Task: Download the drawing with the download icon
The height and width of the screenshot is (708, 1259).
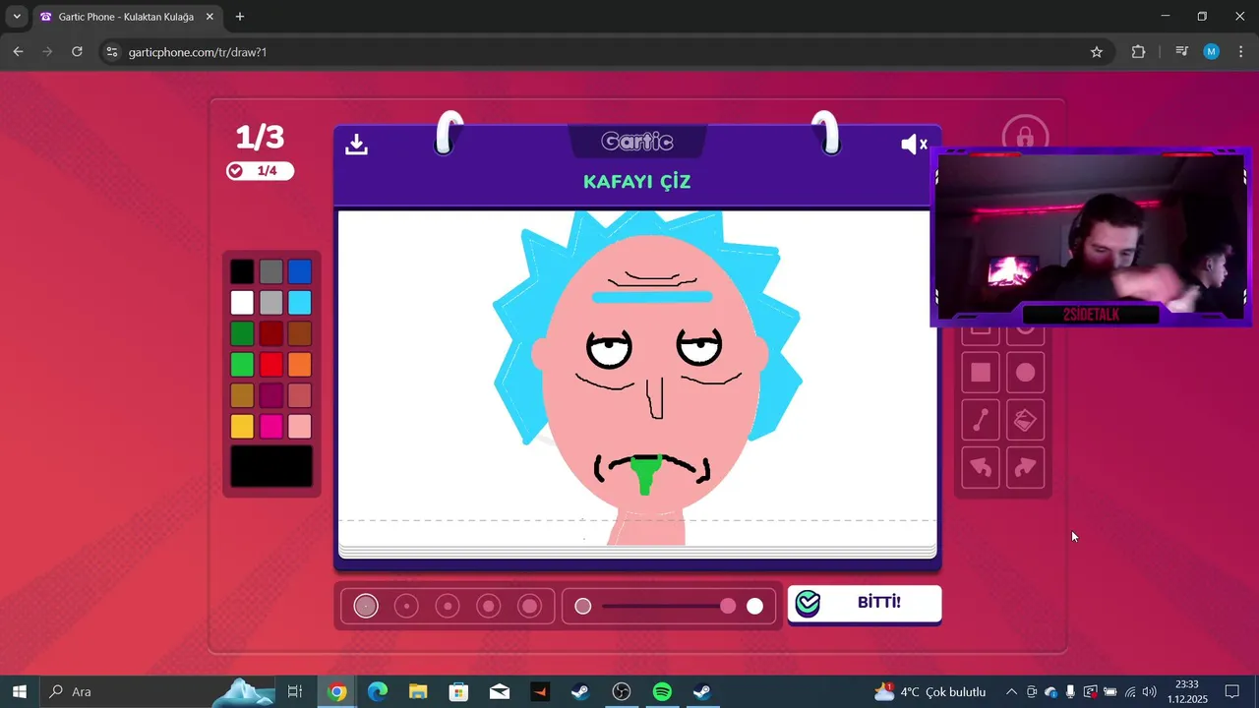Action: tap(356, 145)
